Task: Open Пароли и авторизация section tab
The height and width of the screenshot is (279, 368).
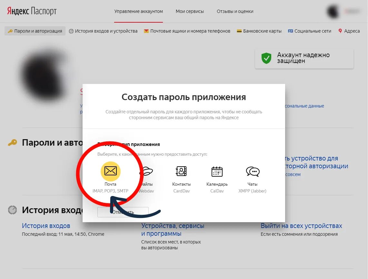Action: pyautogui.click(x=35, y=31)
